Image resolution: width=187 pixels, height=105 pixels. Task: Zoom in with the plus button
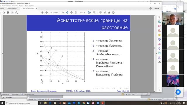point(76,13)
